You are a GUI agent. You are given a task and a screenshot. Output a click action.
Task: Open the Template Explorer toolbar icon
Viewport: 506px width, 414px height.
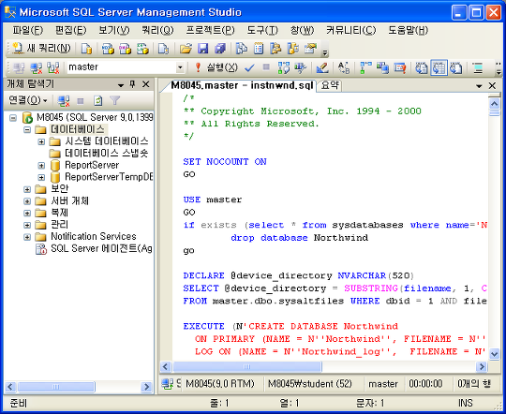click(x=292, y=49)
